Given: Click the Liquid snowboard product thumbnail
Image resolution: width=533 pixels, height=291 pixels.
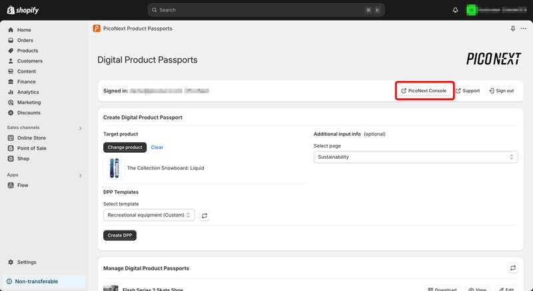Looking at the screenshot, I should [x=114, y=168].
